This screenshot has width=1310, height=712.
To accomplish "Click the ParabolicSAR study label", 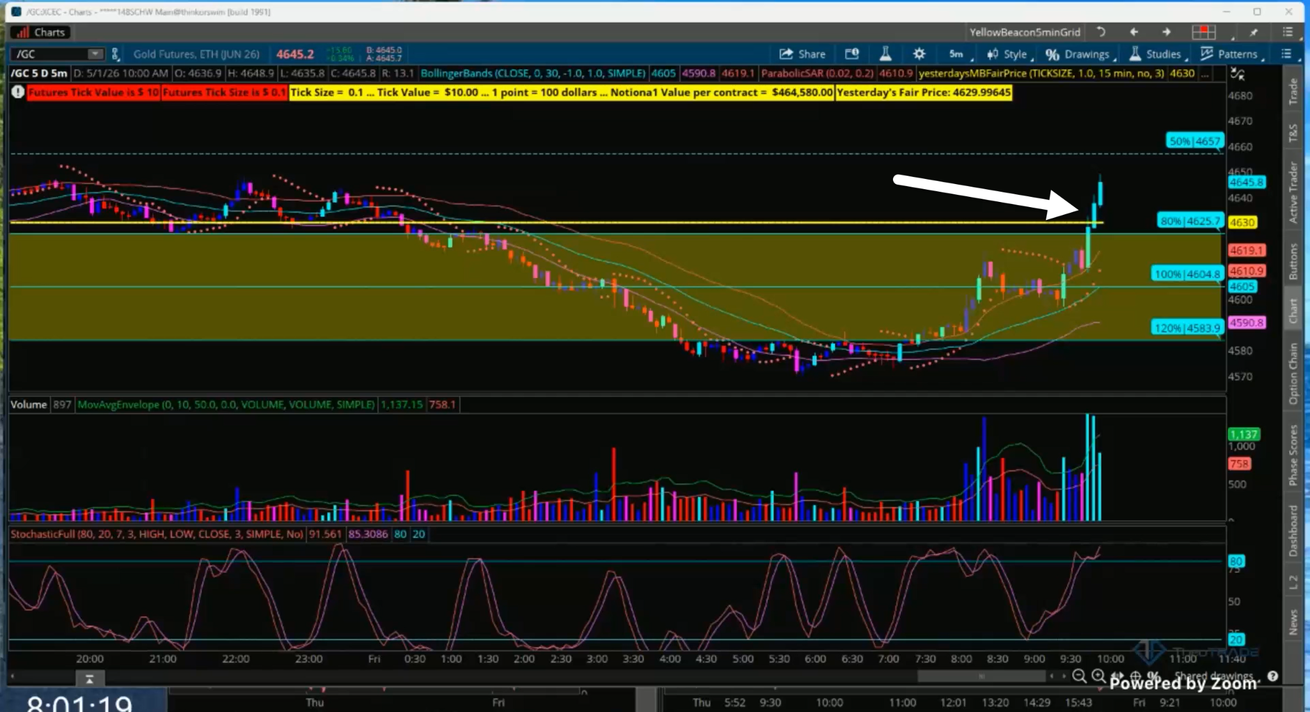I will (x=818, y=74).
